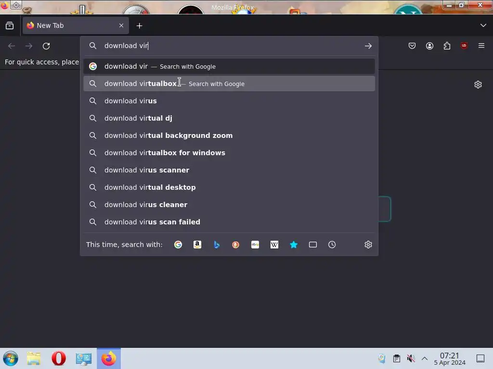493x369 pixels.
Task: Open Pocket save icon
Action: point(412,46)
